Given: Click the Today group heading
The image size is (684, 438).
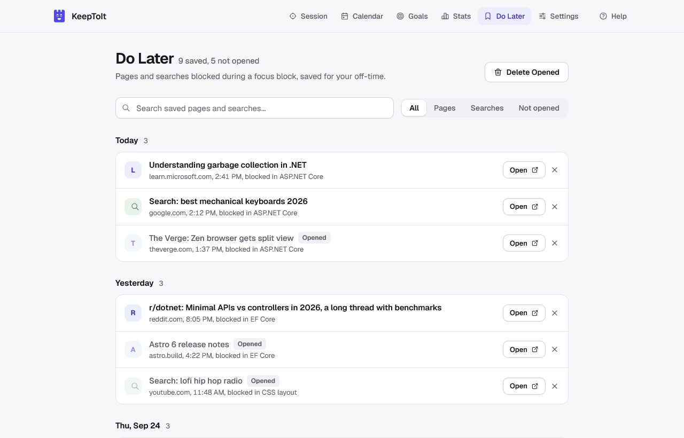Looking at the screenshot, I should coord(127,140).
